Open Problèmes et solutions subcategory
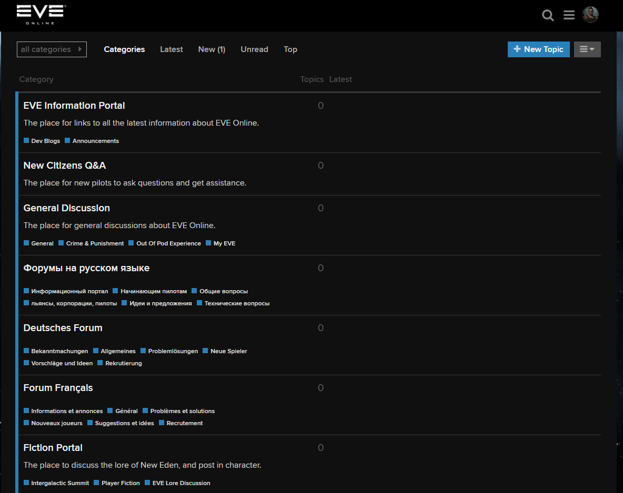Image resolution: width=623 pixels, height=493 pixels. pos(179,411)
